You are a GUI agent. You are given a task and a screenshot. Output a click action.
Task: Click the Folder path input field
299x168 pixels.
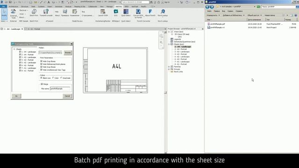(x=51, y=53)
